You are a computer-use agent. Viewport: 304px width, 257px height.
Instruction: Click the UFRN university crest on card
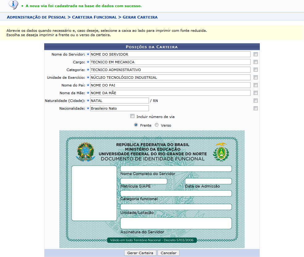click(221, 152)
